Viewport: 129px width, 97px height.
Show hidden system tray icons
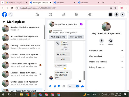(x=100, y=95)
